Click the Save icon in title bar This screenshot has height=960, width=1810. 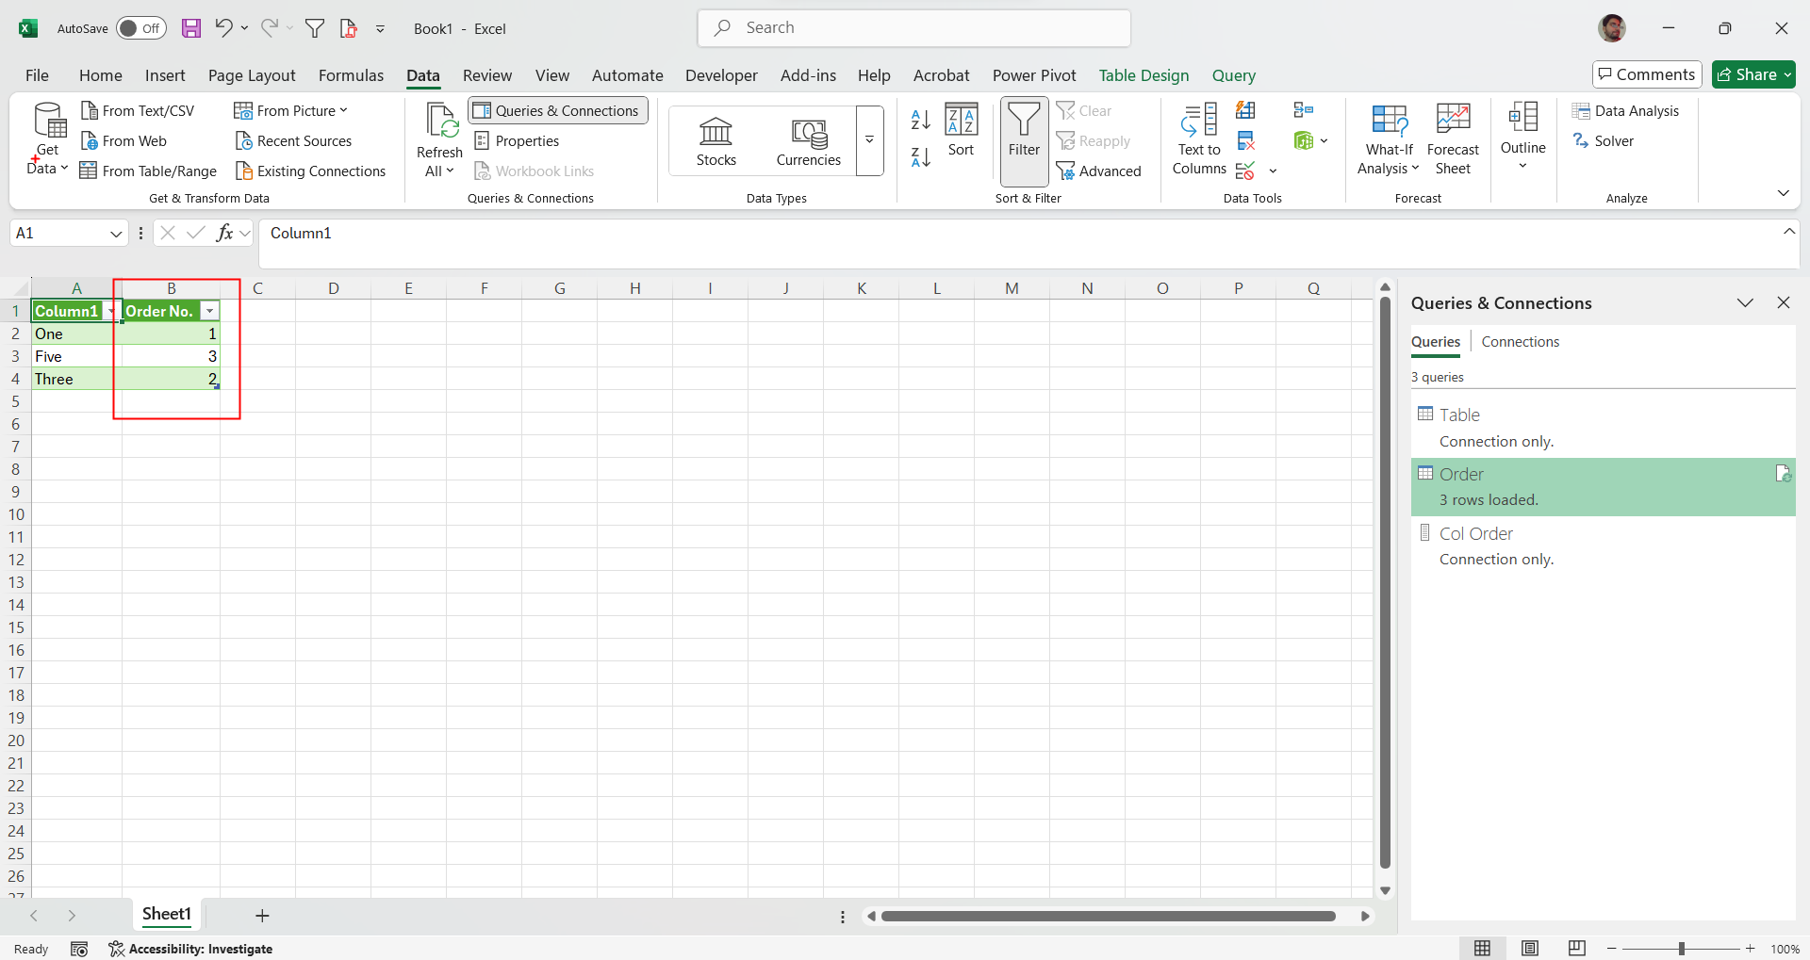coord(191,28)
